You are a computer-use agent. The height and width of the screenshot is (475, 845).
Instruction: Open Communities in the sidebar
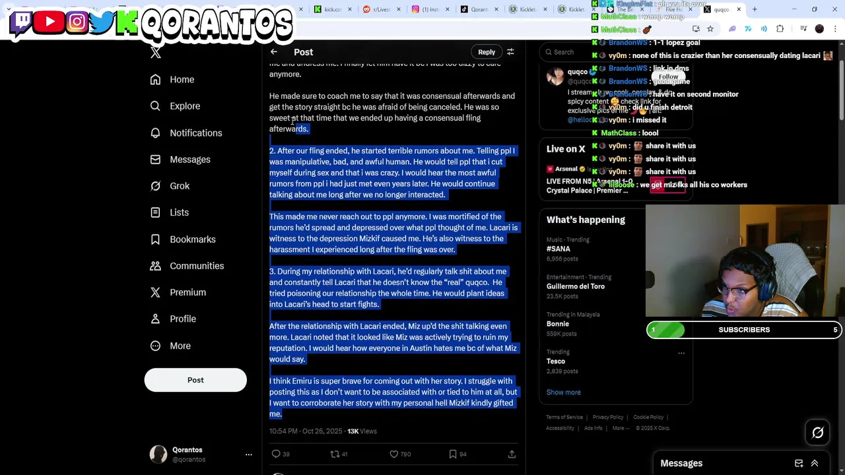click(187, 265)
